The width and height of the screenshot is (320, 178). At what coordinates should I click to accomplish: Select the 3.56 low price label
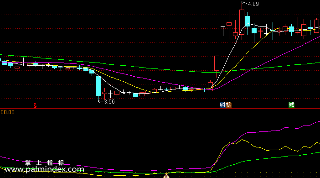pyautogui.click(x=109, y=102)
